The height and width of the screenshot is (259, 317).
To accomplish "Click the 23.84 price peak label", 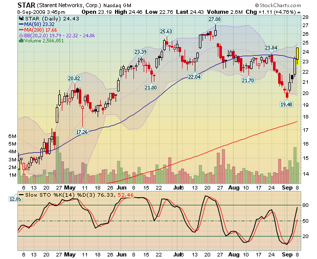I will (x=271, y=48).
